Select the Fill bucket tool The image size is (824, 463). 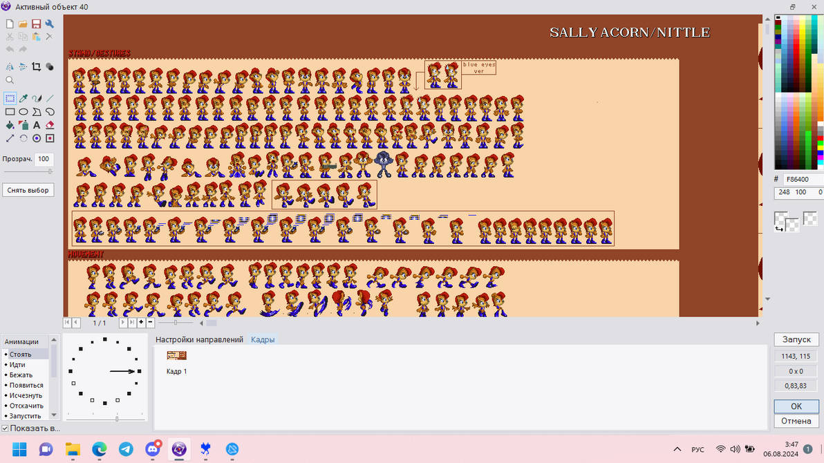tap(10, 125)
